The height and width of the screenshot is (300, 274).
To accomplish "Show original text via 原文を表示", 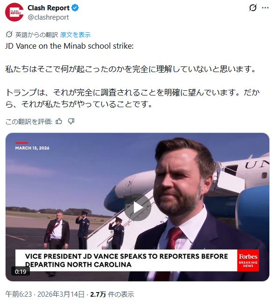I will click(75, 35).
